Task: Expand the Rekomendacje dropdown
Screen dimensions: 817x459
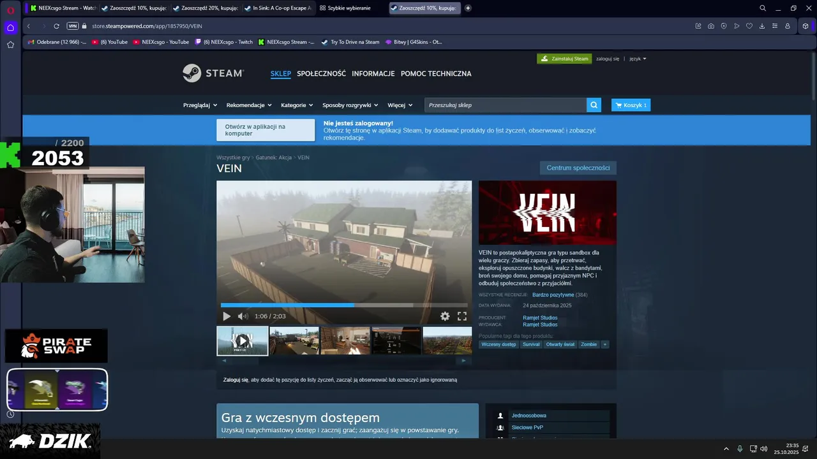Action: coord(249,105)
